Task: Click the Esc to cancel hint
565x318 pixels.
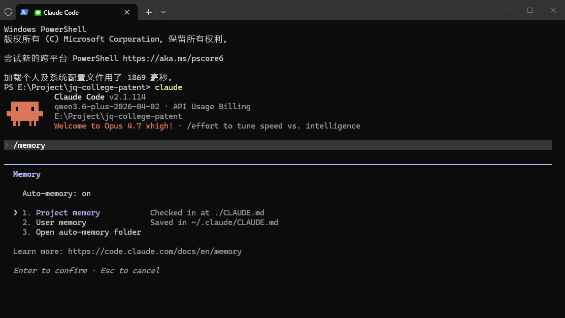Action: coord(130,271)
